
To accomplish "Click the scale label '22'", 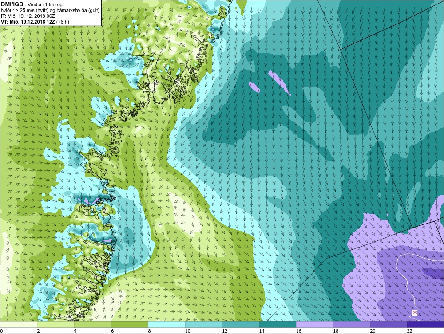I will click(410, 331).
